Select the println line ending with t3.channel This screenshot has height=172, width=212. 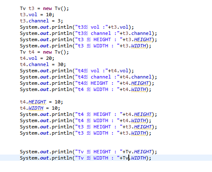coord(89,33)
